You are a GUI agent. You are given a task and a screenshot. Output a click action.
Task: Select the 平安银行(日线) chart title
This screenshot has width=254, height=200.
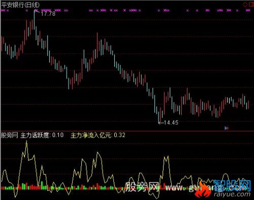pos(20,5)
